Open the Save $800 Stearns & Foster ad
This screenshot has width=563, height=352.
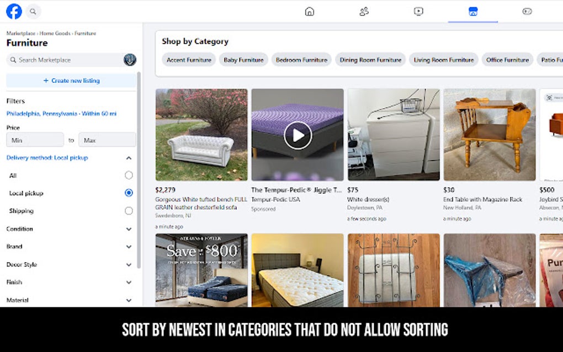coord(201,270)
